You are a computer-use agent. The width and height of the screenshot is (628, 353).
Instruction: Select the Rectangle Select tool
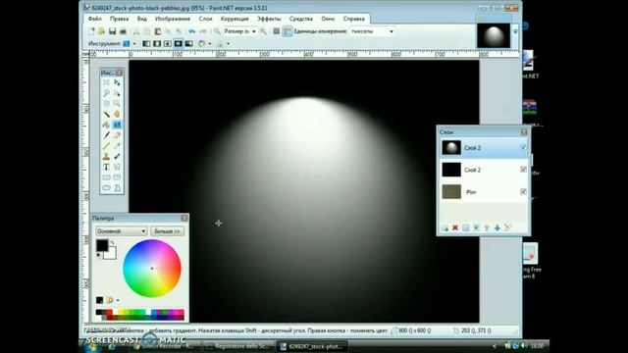click(106, 82)
